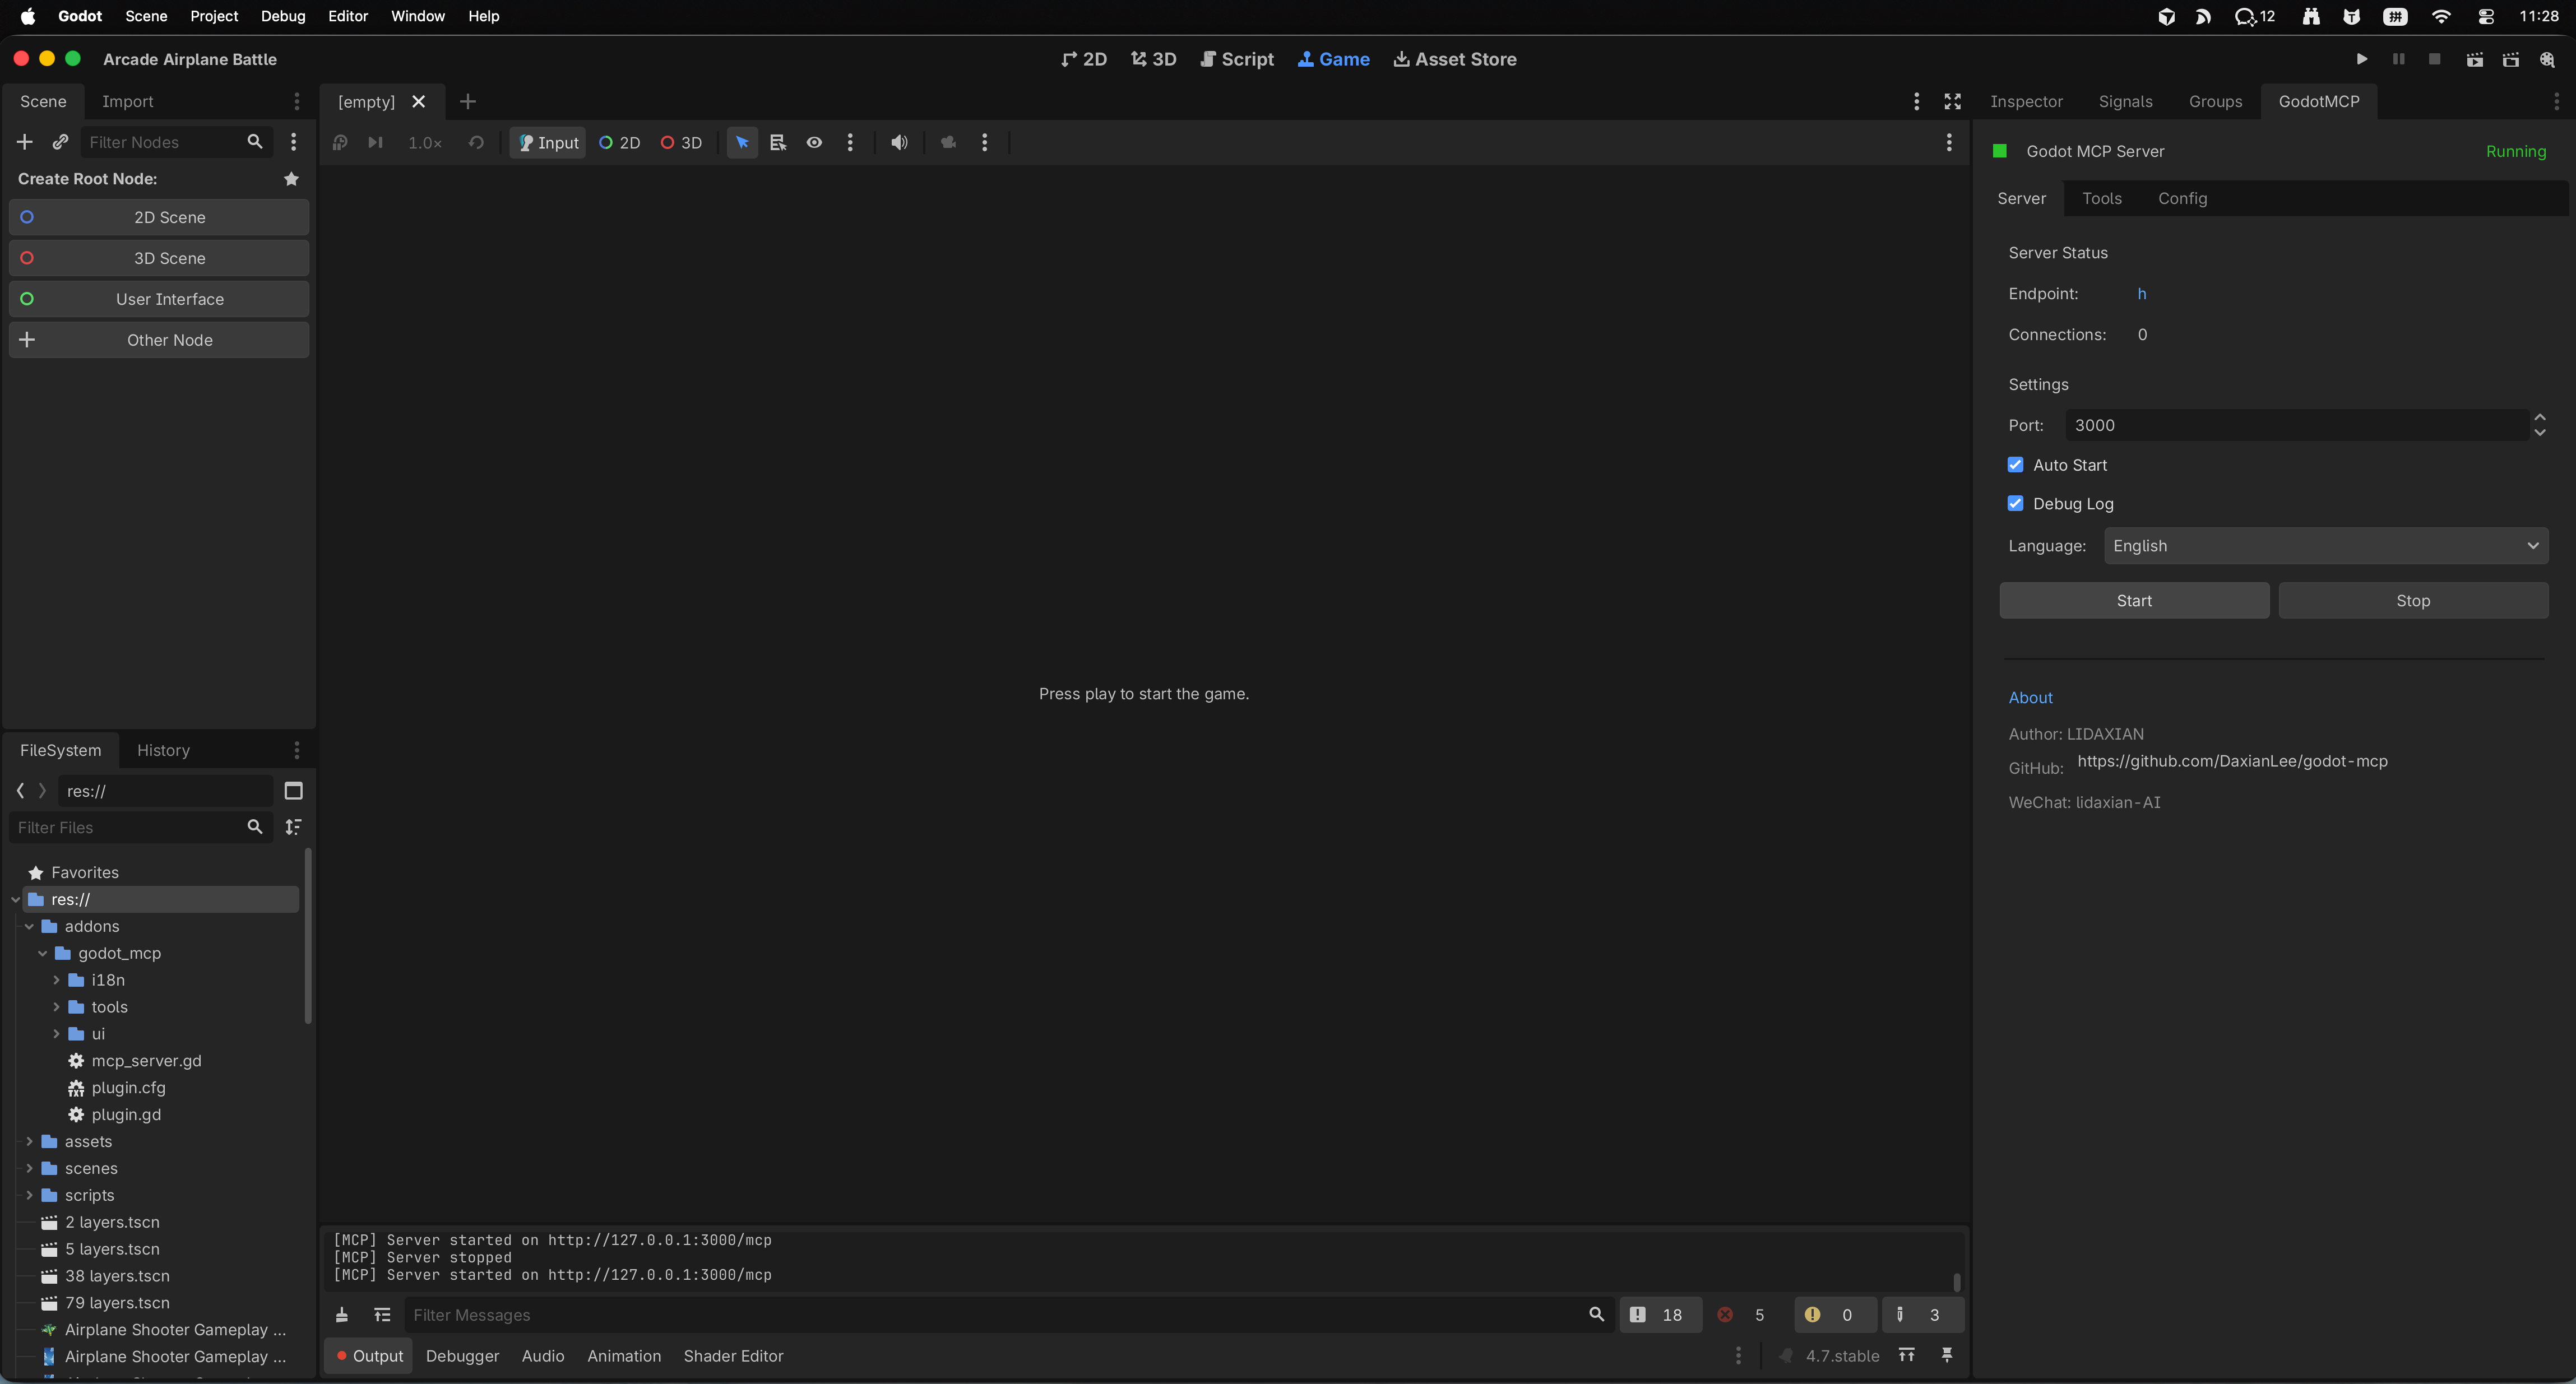This screenshot has width=2576, height=1384.
Task: Click the distraction-free expand icon
Action: click(1952, 101)
